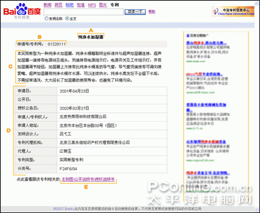Open the 公开说明书 link
This screenshot has width=260, height=213.
pyautogui.click(x=84, y=179)
